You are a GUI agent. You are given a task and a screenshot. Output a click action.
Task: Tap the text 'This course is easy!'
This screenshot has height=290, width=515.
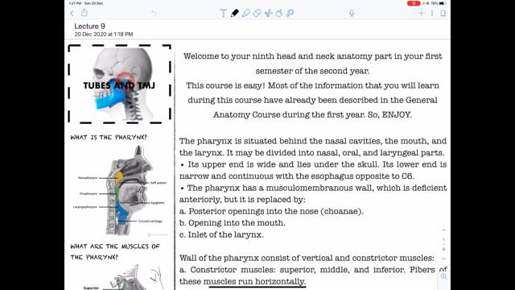225,85
